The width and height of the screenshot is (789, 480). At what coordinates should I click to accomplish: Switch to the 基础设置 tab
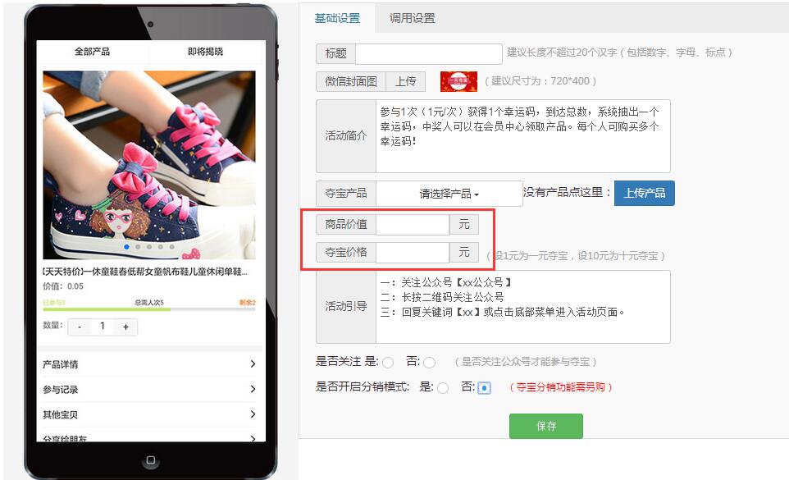337,18
